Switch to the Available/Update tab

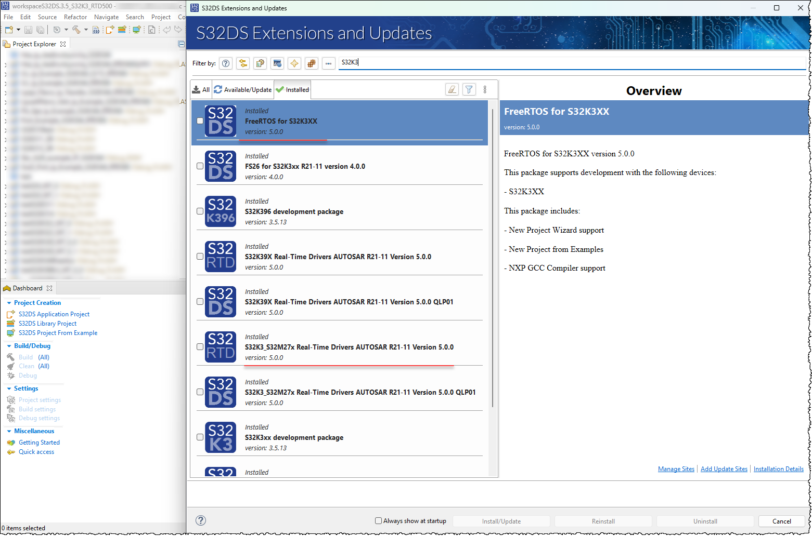242,89
